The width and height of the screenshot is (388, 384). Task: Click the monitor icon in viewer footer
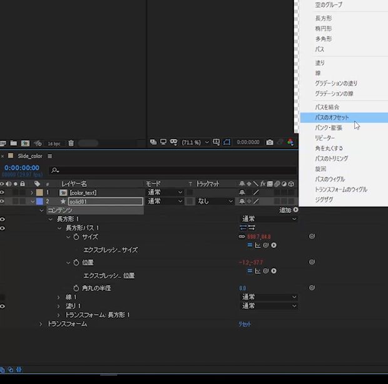(x=163, y=142)
